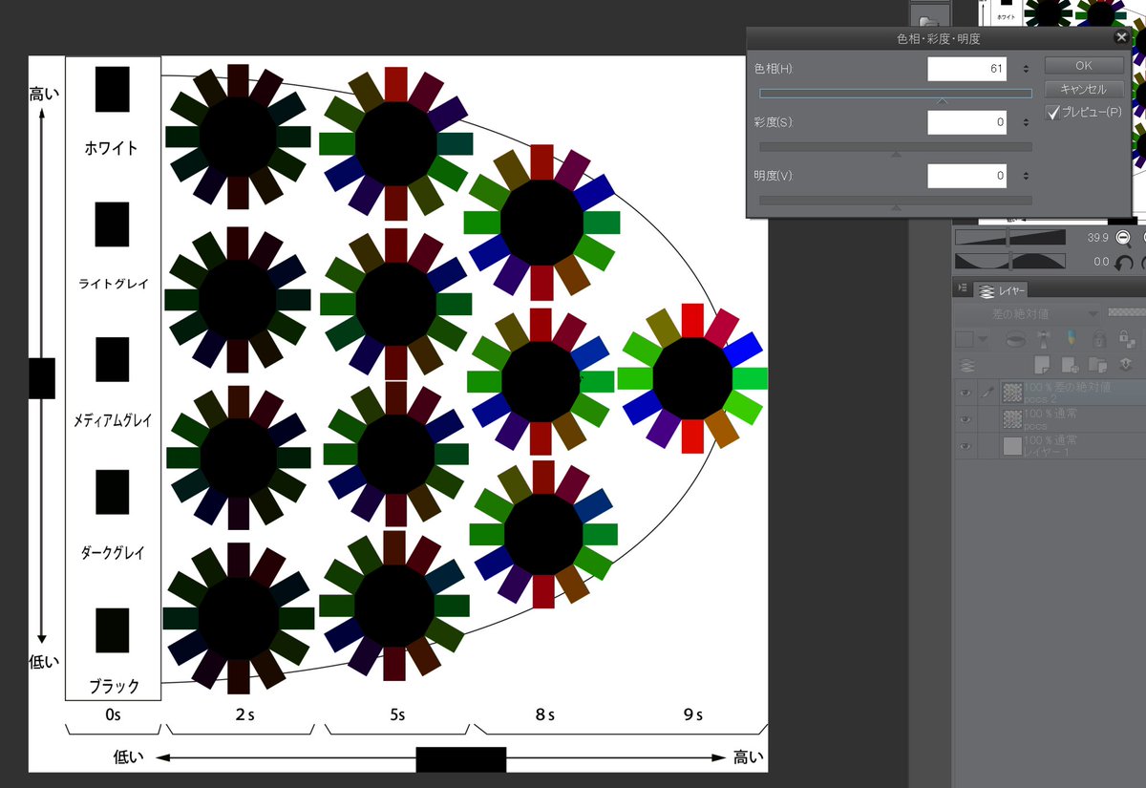
Task: Click the 0s label below the canvas chart
Action: 113,714
